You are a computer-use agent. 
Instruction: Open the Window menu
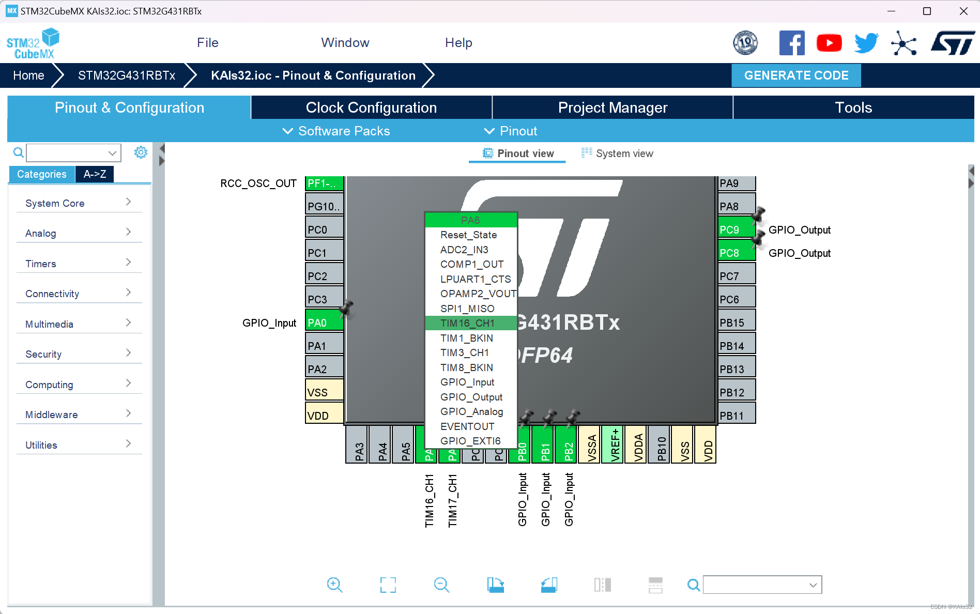[345, 43]
